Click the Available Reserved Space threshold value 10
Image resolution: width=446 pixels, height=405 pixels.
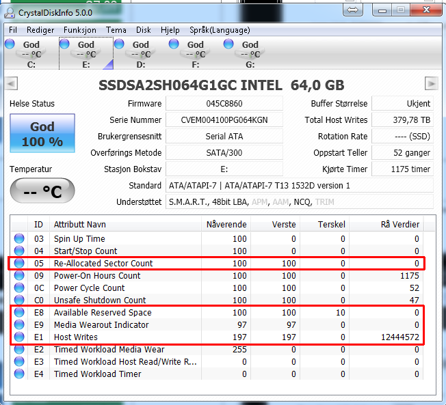pyautogui.click(x=341, y=313)
